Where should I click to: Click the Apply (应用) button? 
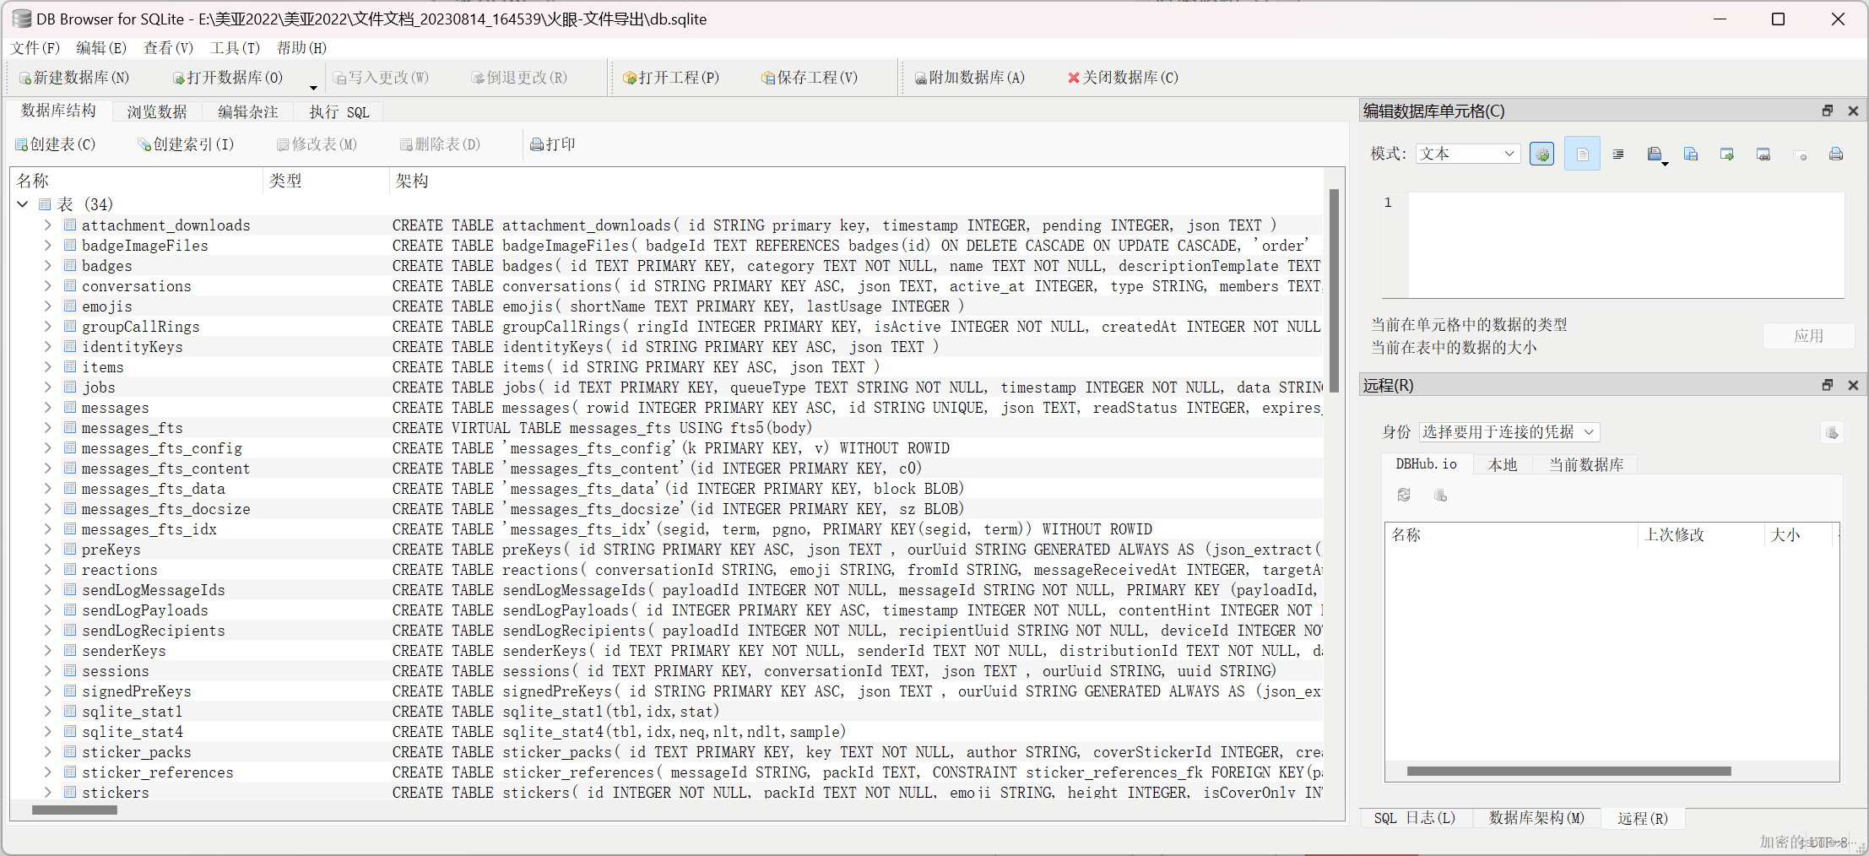tap(1808, 336)
